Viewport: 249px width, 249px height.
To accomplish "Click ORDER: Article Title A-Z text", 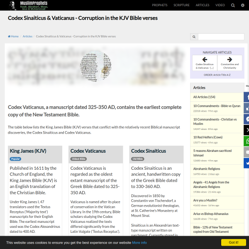I will pos(217,75).
